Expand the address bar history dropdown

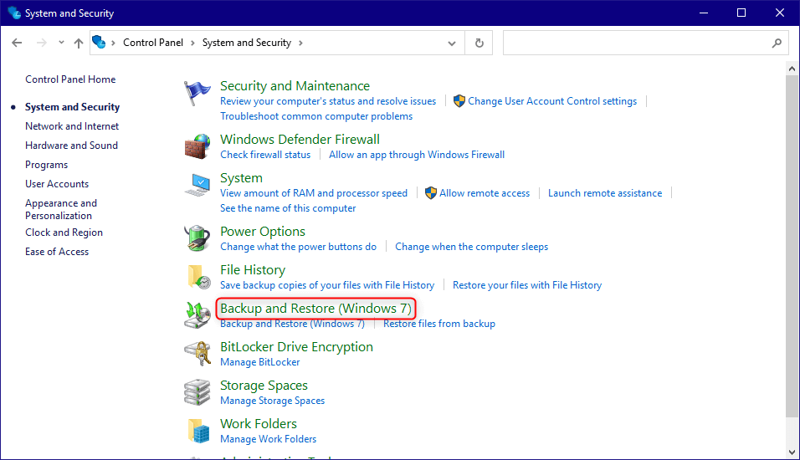[452, 43]
